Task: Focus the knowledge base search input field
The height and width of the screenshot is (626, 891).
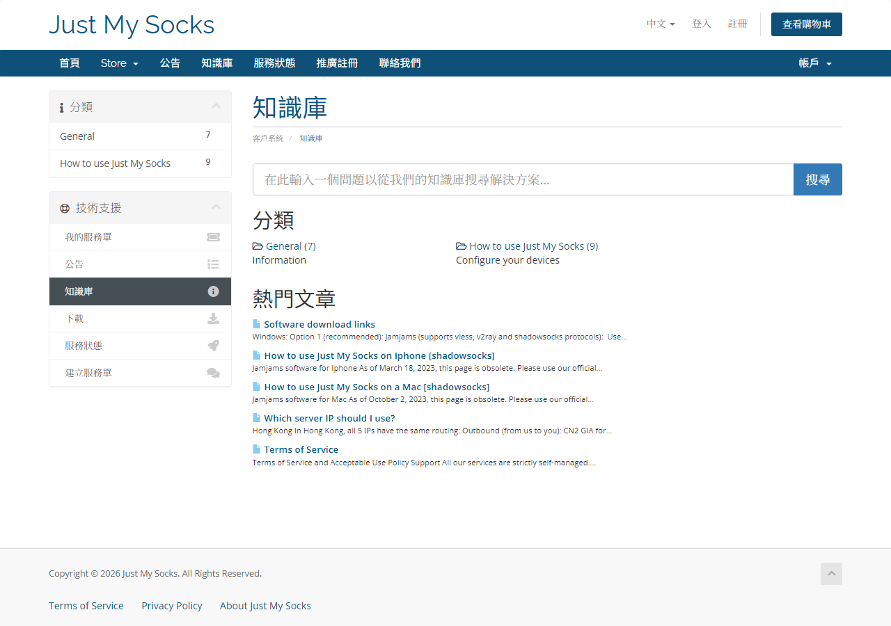Action: 523,179
